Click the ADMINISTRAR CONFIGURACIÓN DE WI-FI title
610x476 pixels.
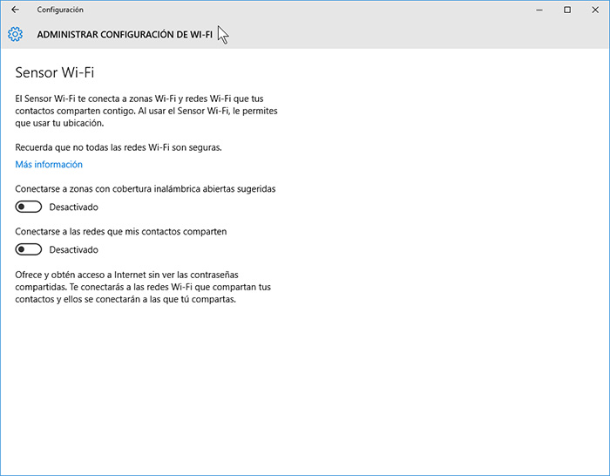tap(125, 35)
